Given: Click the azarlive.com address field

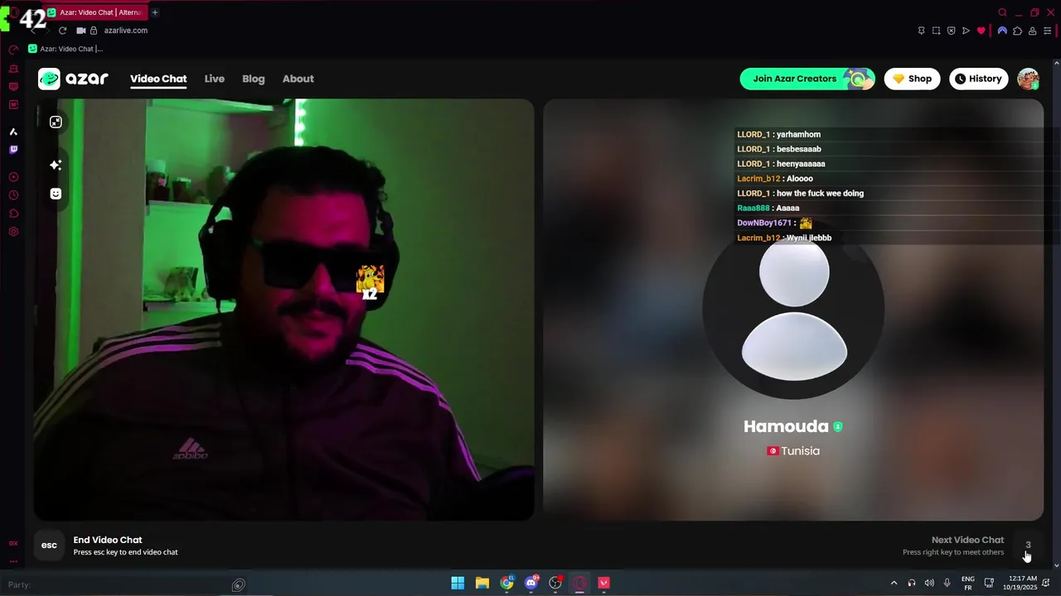Looking at the screenshot, I should point(126,31).
